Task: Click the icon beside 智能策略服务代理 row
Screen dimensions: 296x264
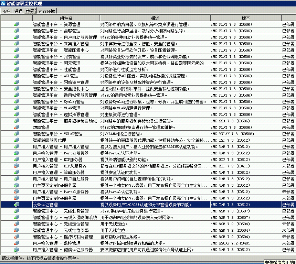Action: pos(17,140)
